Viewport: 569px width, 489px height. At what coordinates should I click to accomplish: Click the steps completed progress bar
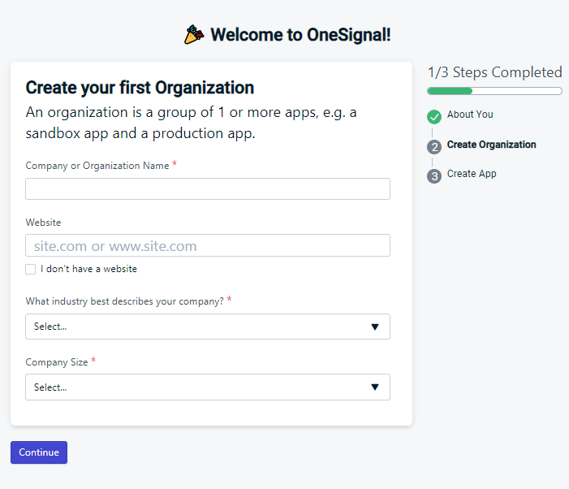click(x=494, y=91)
